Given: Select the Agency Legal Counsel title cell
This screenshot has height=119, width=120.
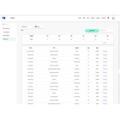Looking at the screenshot, I should (54, 72).
